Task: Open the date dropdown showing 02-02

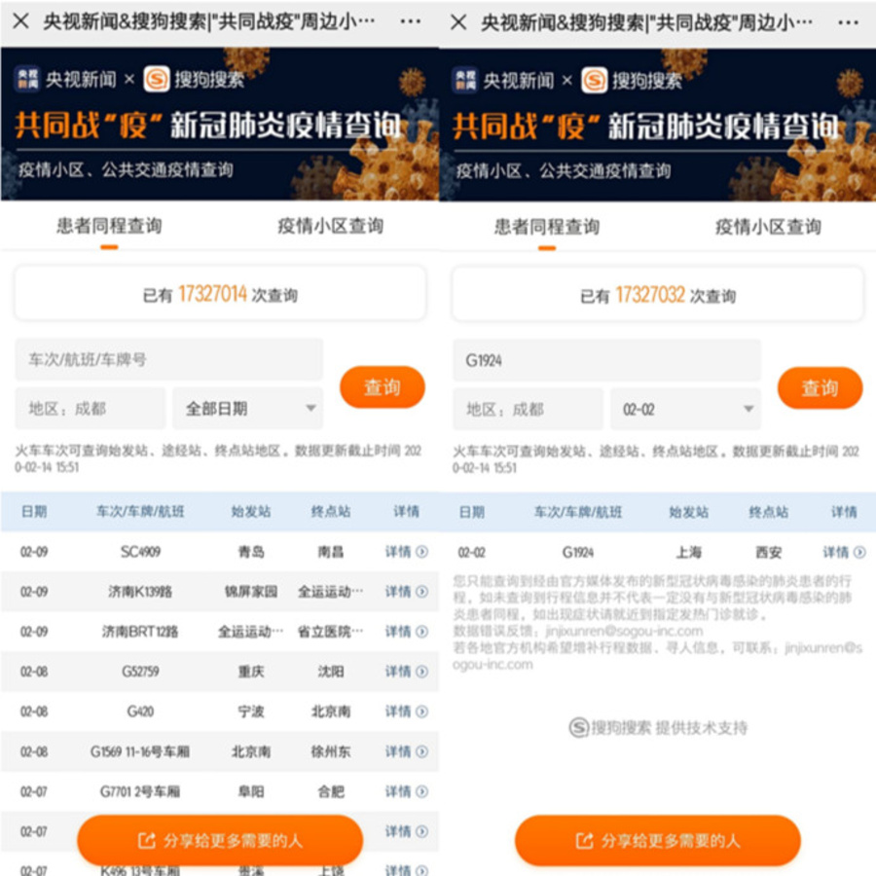Action: pos(686,409)
